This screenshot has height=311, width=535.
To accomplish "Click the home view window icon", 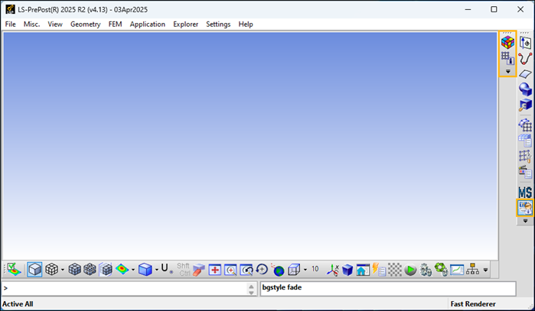I will pos(363,270).
